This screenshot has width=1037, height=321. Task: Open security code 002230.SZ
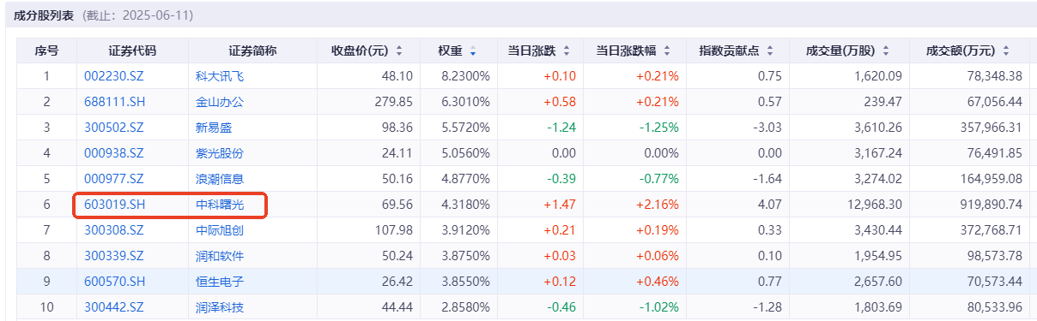[113, 76]
